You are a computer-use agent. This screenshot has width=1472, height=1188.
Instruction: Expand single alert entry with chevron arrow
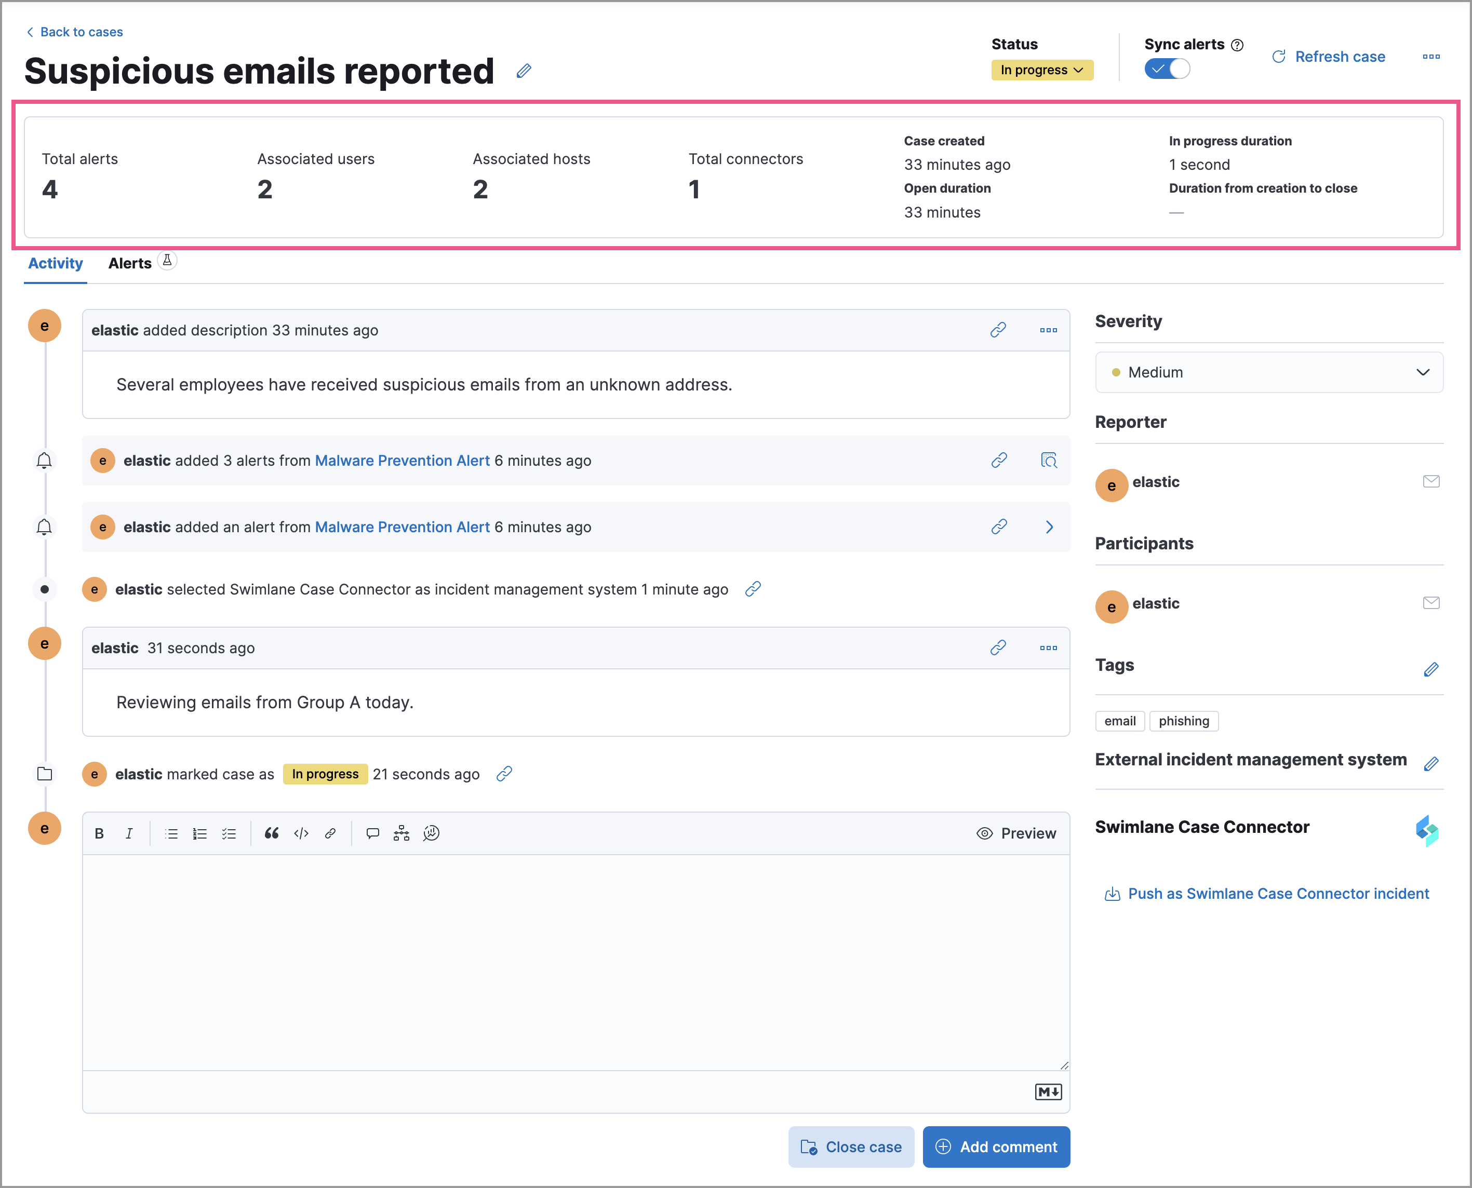pos(1049,527)
